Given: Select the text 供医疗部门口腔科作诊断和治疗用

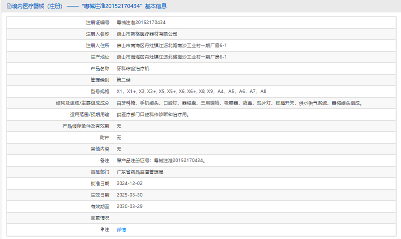Looking at the screenshot, I should pyautogui.click(x=153, y=114).
